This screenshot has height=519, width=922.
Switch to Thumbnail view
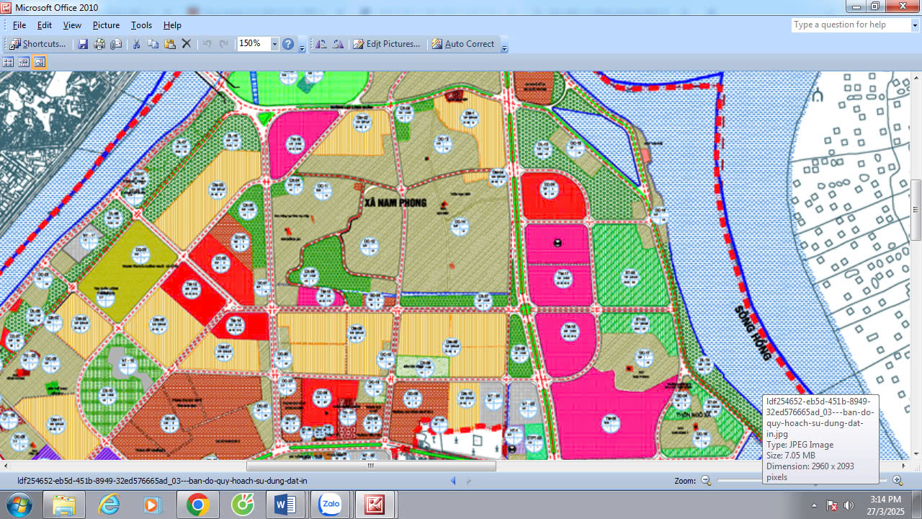point(8,62)
